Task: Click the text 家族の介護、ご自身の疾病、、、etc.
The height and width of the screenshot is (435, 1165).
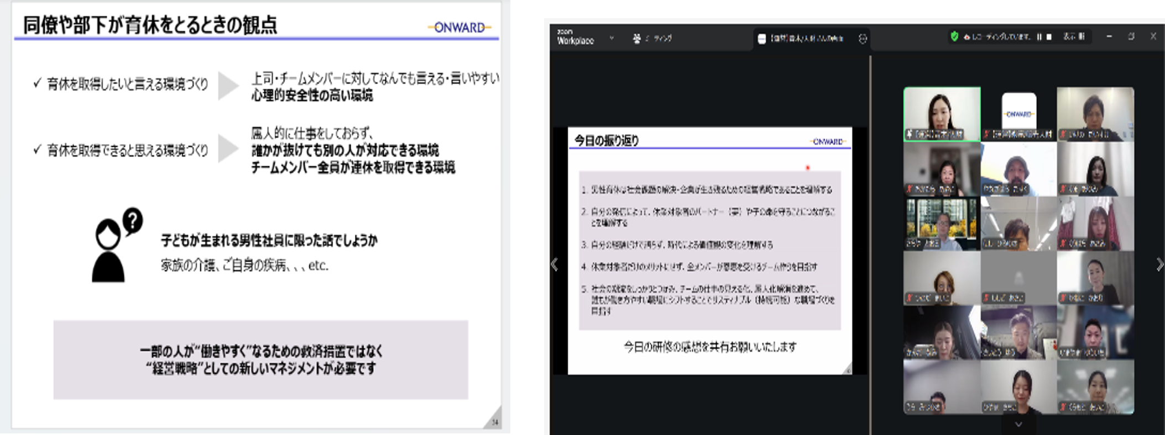Action: tap(244, 266)
